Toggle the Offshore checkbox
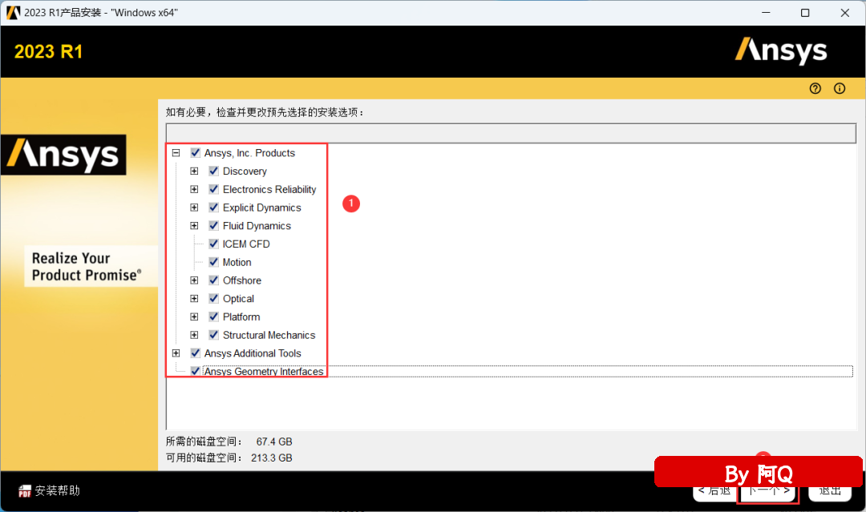Screen dimensions: 866x512 point(214,280)
